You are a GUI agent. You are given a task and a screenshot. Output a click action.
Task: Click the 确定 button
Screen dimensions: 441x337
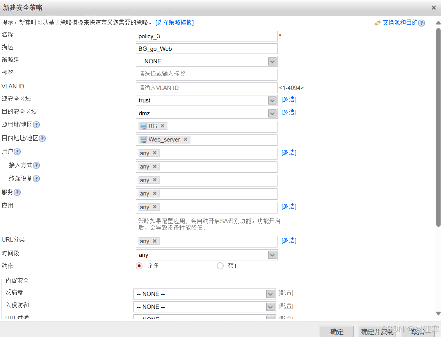[337, 332]
